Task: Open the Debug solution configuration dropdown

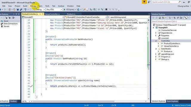Action: coord(44,10)
